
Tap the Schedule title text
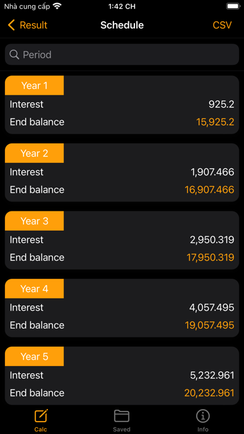click(122, 25)
